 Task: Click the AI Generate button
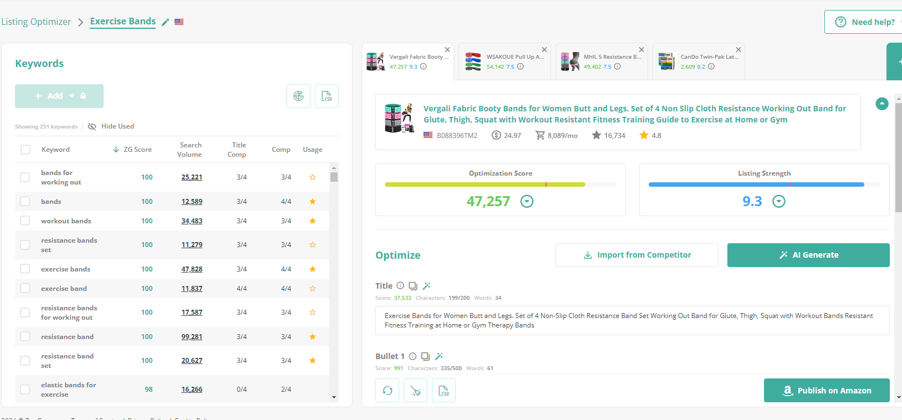[808, 255]
